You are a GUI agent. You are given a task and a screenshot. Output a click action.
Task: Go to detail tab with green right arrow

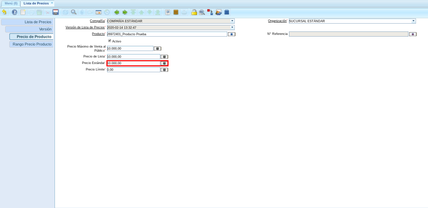point(125,12)
